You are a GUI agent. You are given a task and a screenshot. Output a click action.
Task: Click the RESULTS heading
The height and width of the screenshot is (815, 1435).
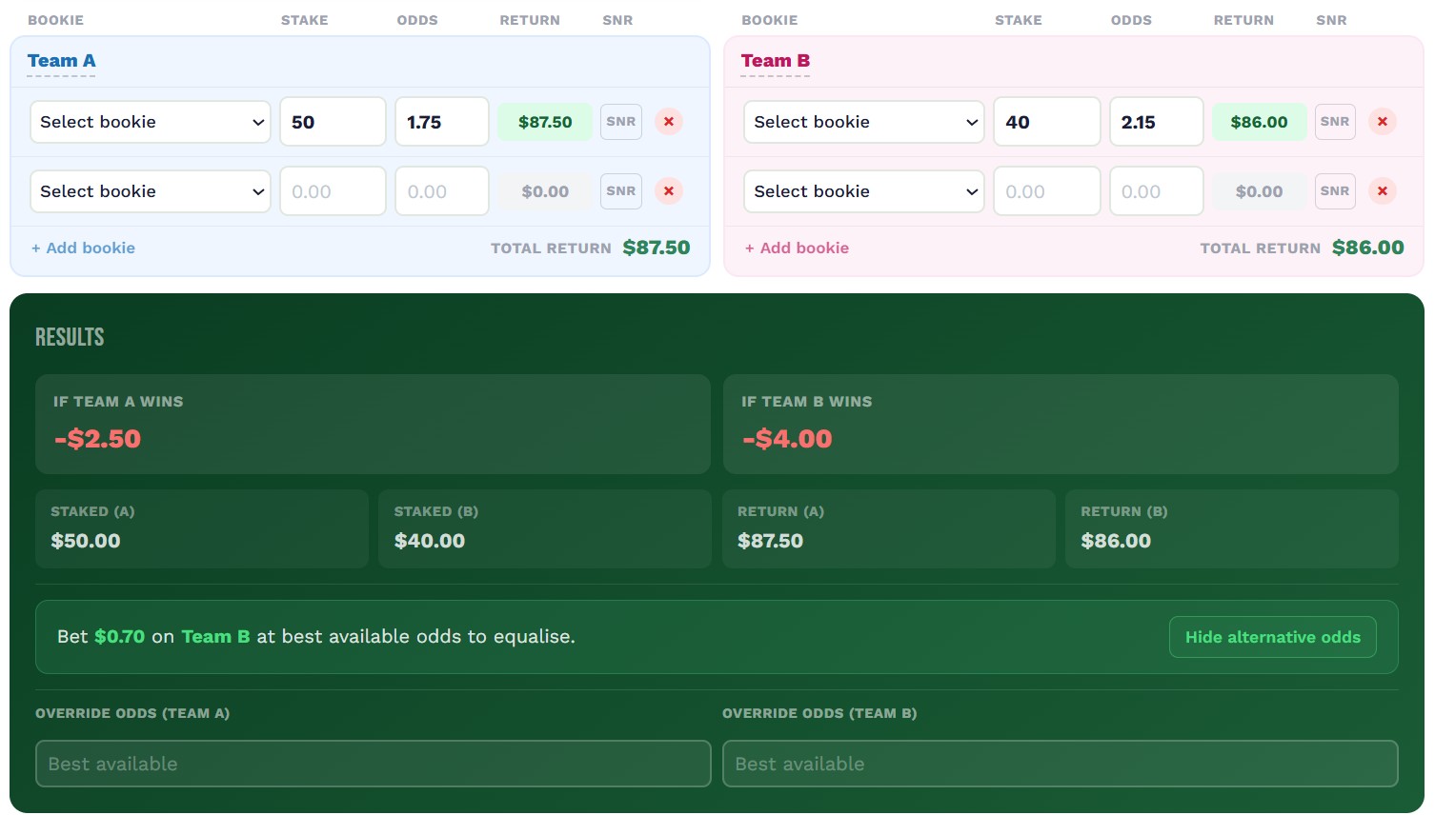(70, 337)
